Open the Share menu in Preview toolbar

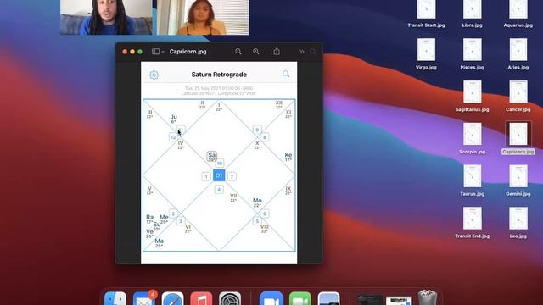[x=277, y=51]
